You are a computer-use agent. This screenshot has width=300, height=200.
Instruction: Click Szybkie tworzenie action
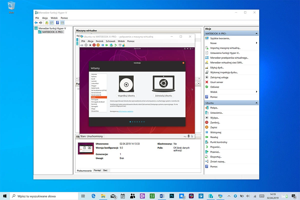pos(220,38)
